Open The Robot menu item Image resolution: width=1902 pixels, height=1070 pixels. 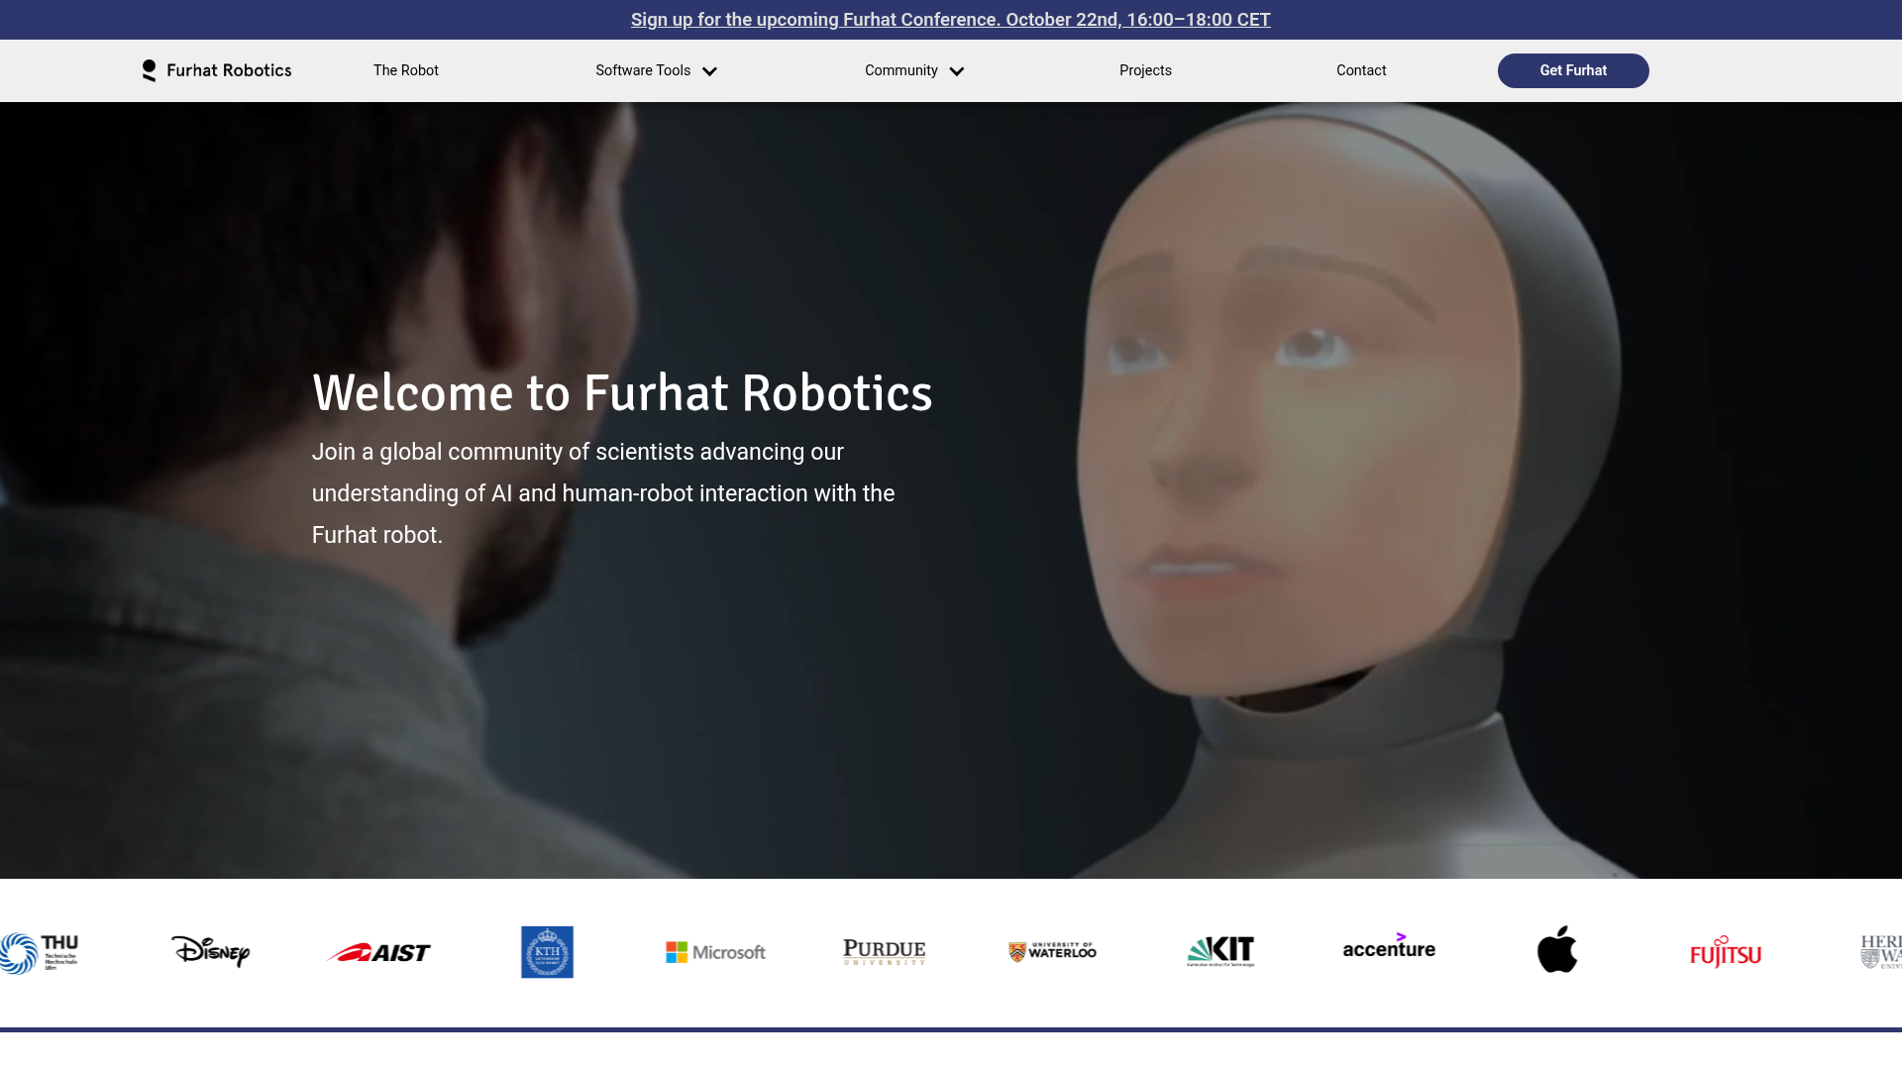point(406,70)
